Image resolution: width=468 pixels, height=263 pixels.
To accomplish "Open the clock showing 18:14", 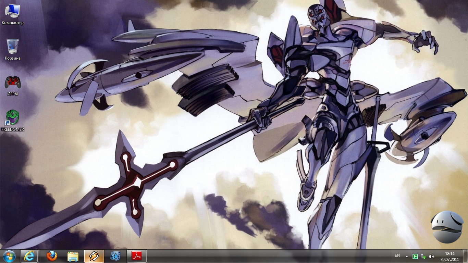I will point(449,256).
